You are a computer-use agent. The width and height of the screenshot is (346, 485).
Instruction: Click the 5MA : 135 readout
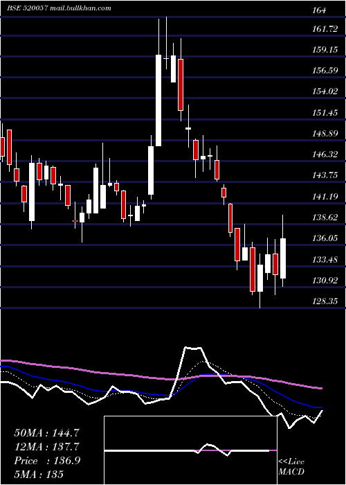(x=39, y=474)
